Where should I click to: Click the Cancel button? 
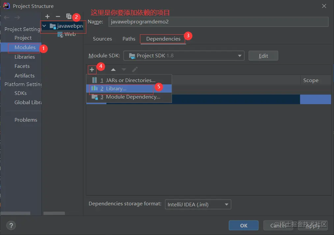pyautogui.click(x=278, y=226)
